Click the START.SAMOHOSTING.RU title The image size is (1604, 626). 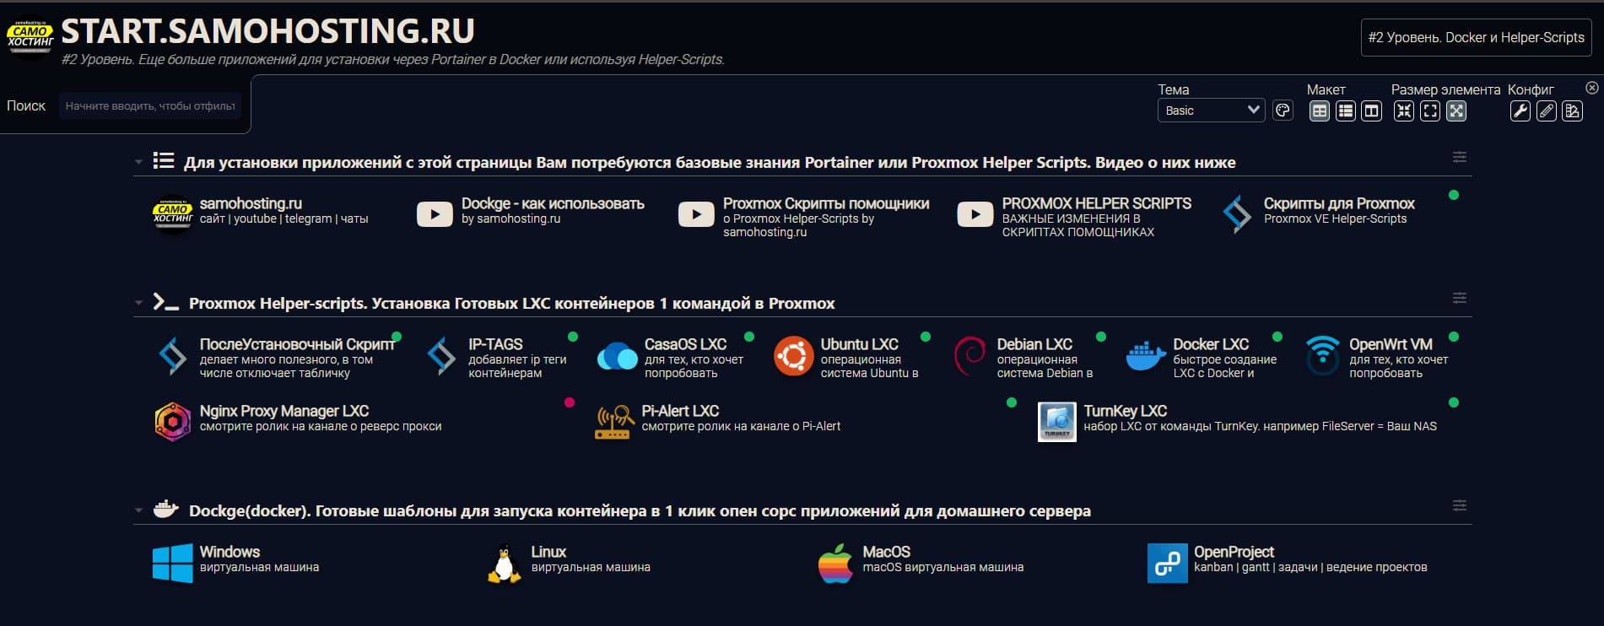pyautogui.click(x=267, y=31)
